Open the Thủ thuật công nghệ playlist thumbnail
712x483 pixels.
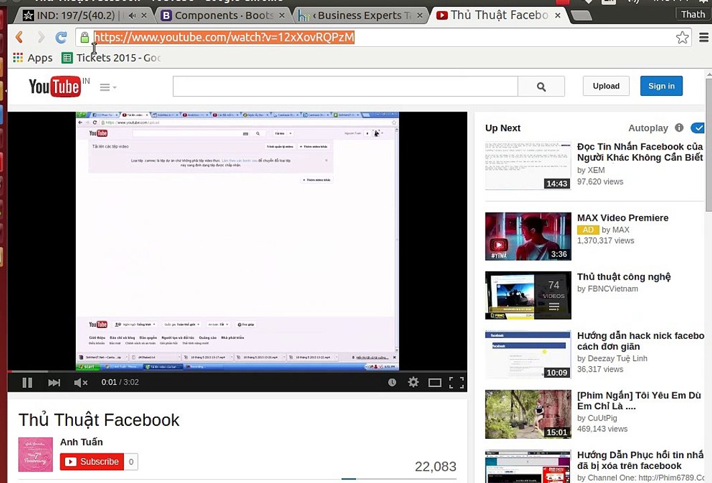pyautogui.click(x=528, y=295)
